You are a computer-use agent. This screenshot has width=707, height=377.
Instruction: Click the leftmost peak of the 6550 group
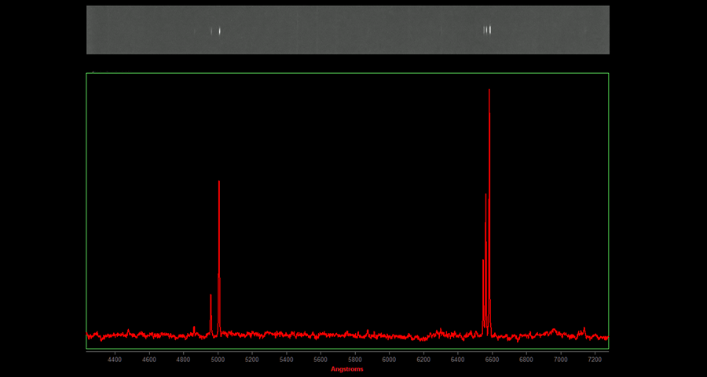482,262
